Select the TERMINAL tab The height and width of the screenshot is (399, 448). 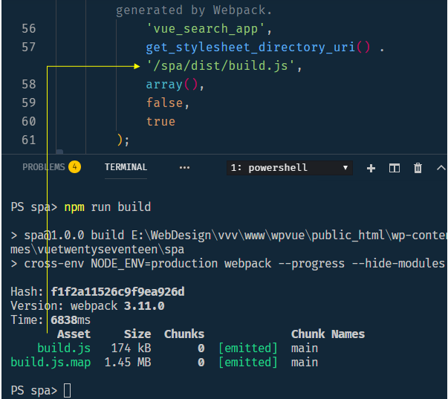click(126, 167)
